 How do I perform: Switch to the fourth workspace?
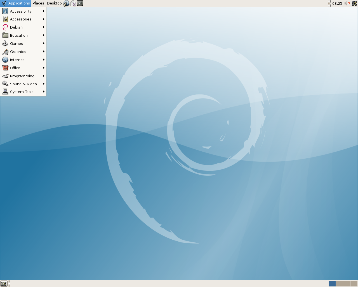[x=354, y=284]
